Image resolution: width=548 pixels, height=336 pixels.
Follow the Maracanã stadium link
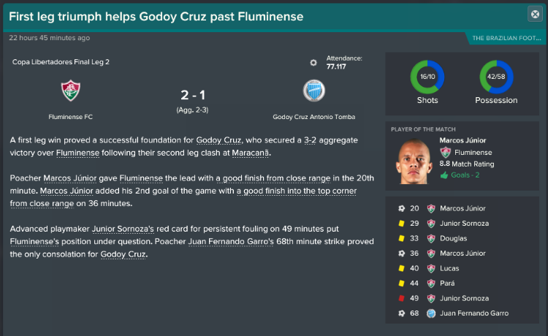coord(251,153)
